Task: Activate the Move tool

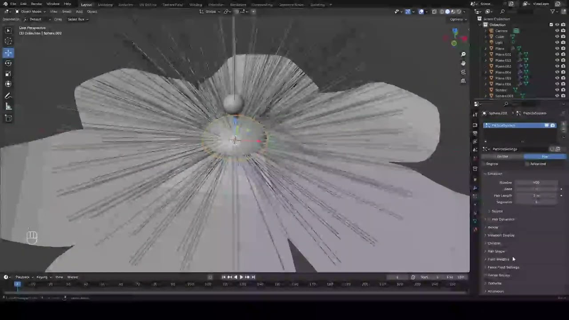Action: tap(8, 52)
